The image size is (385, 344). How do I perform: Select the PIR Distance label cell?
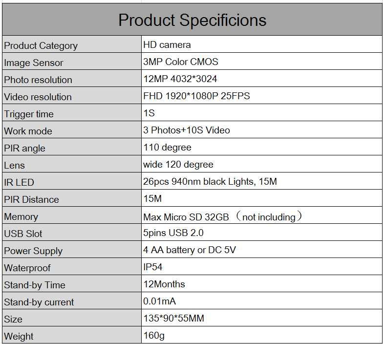(x=72, y=198)
